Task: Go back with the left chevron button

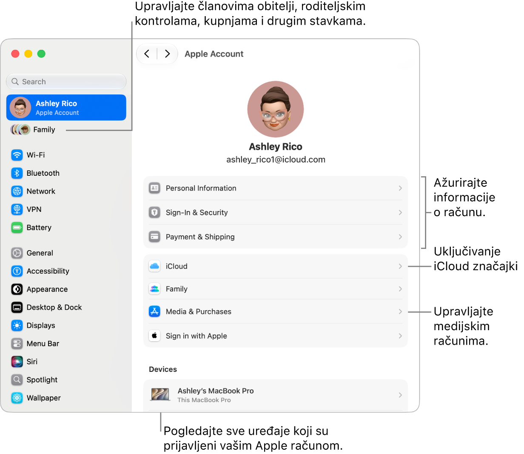Action: click(x=147, y=54)
